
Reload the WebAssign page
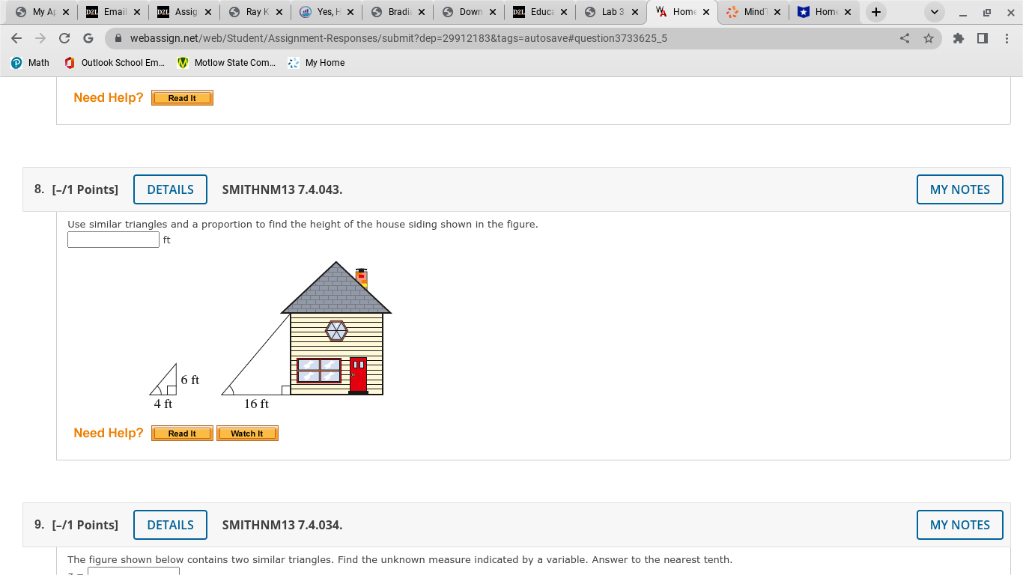tap(64, 38)
